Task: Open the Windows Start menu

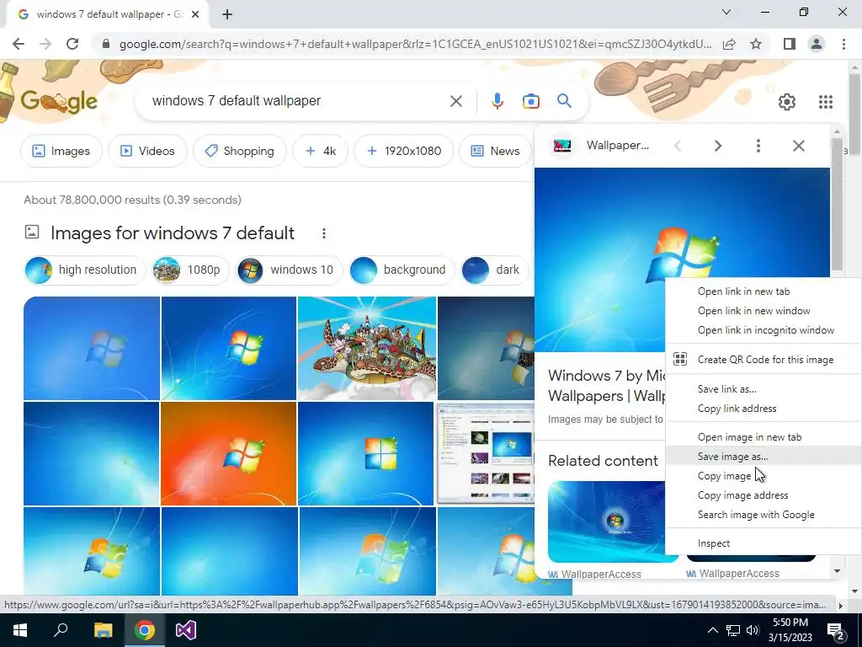Action: (20, 630)
